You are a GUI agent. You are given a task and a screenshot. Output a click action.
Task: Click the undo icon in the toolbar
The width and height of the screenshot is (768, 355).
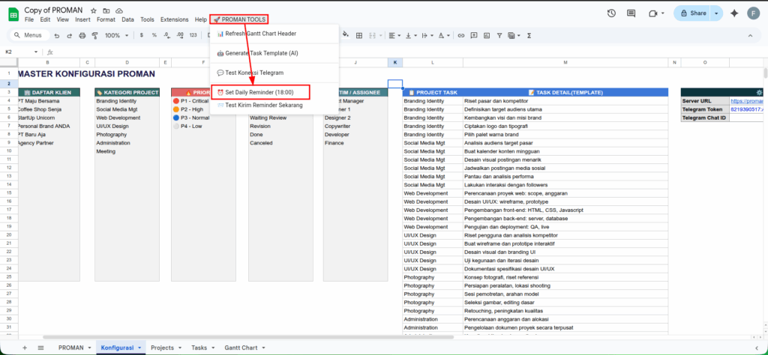(56, 35)
